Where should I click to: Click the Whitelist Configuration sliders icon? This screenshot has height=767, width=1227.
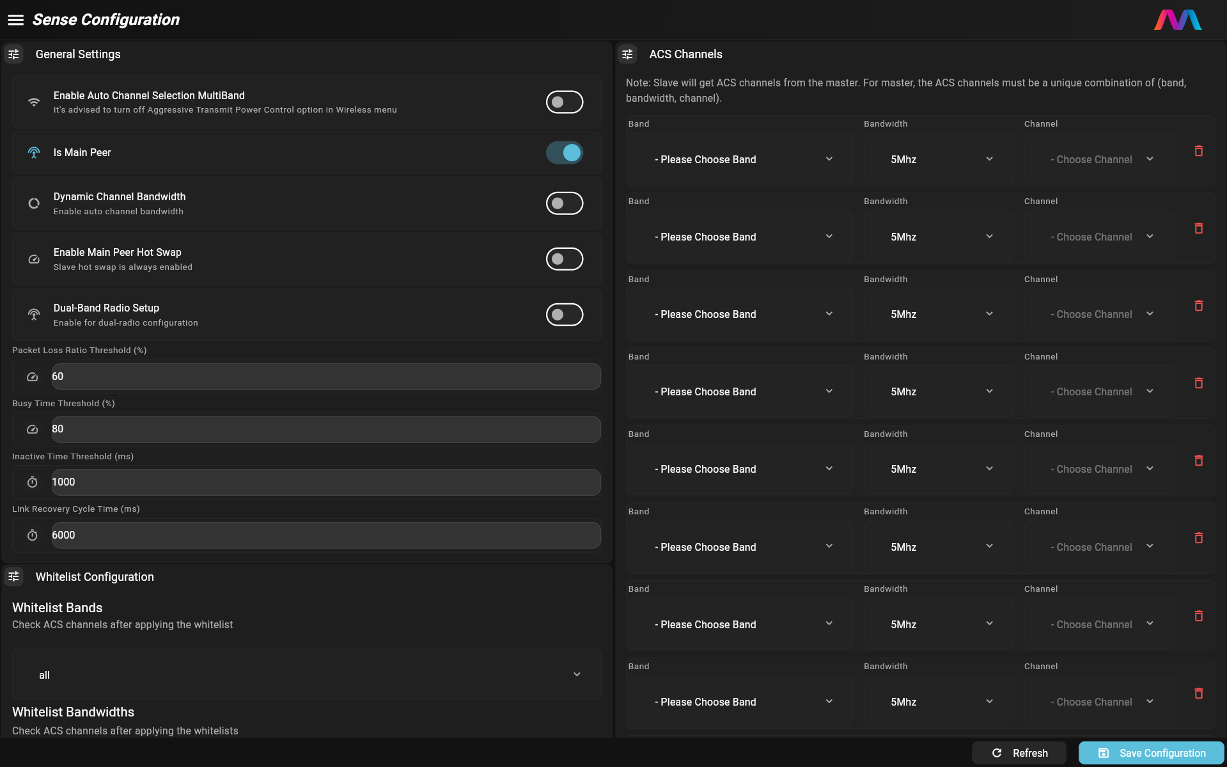pyautogui.click(x=13, y=576)
